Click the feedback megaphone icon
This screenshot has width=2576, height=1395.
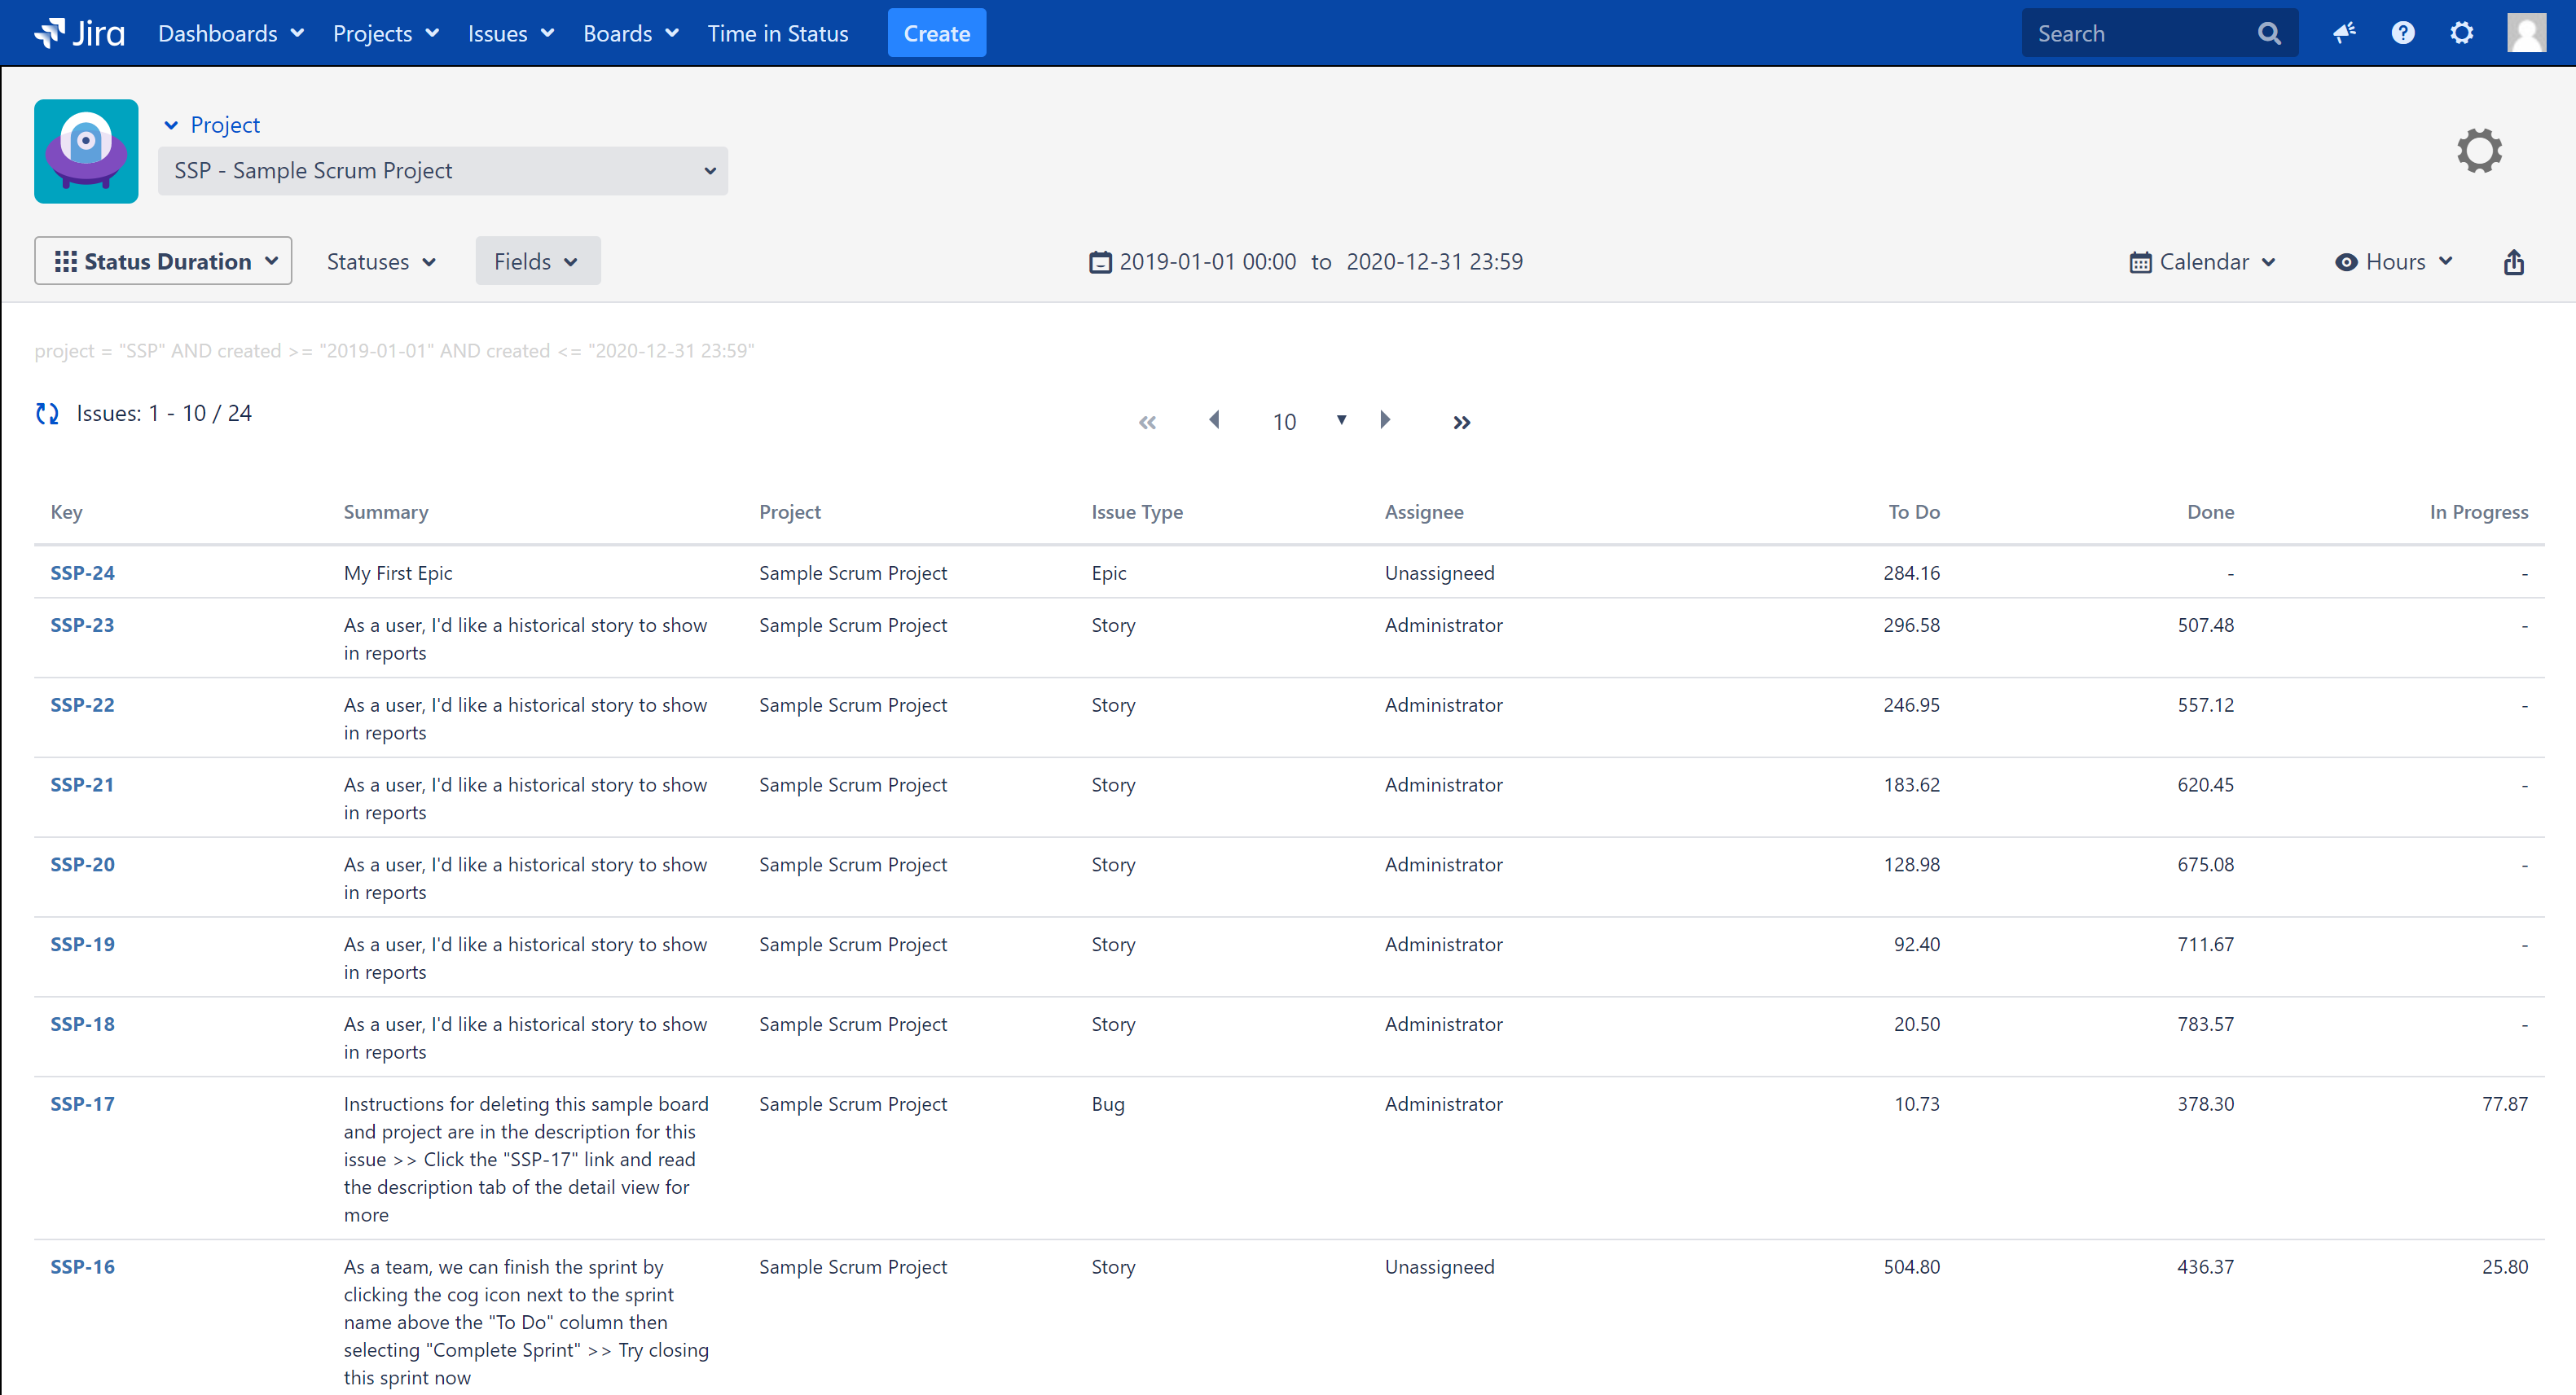[2344, 33]
